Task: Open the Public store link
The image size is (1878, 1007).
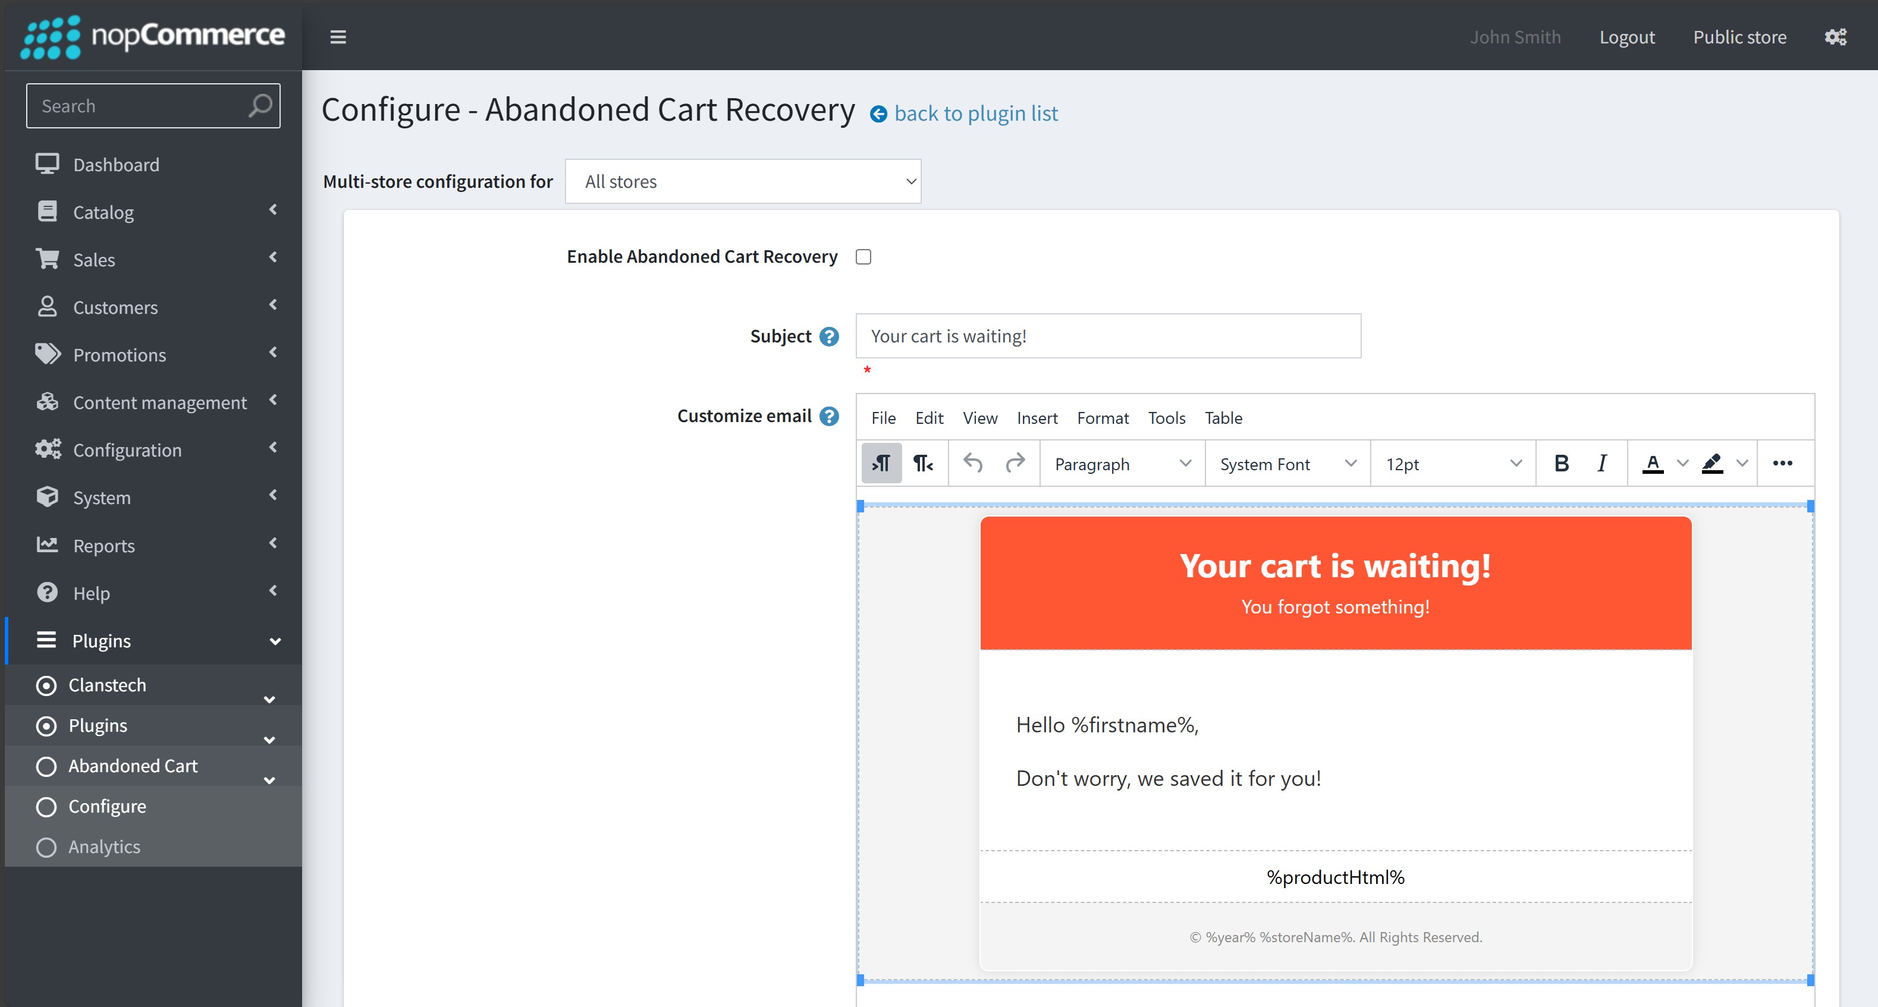Action: (x=1739, y=36)
